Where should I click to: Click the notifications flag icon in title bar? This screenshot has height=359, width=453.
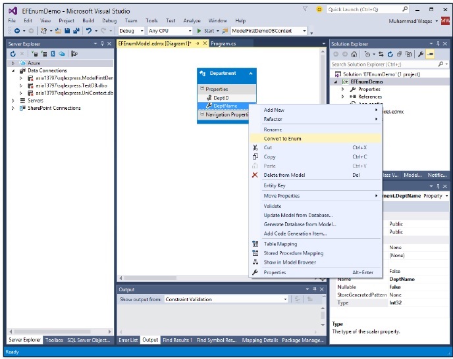pos(305,9)
